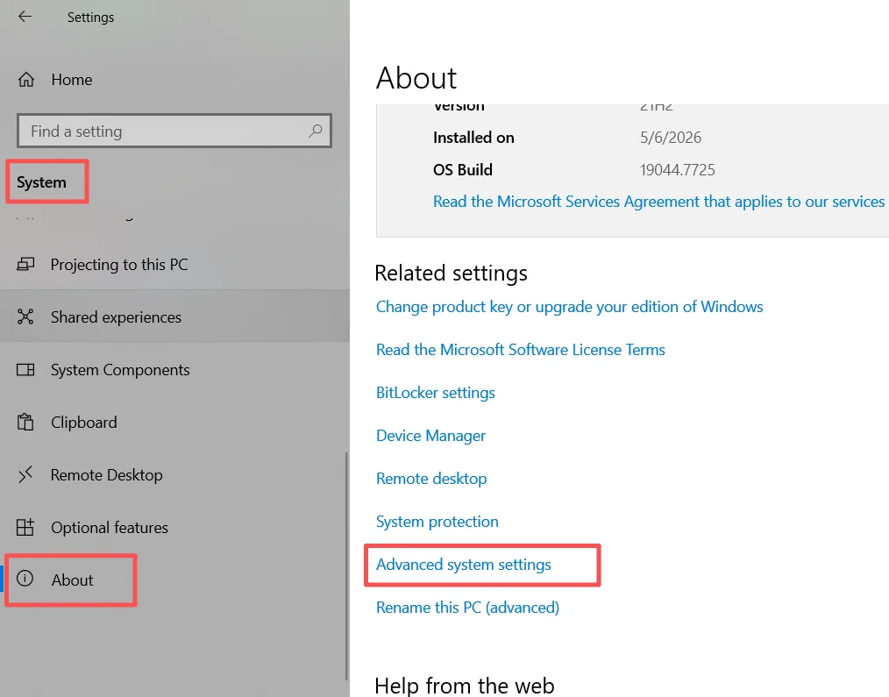Viewport: 889px width, 697px height.
Task: Click the Optional features icon
Action: point(25,528)
